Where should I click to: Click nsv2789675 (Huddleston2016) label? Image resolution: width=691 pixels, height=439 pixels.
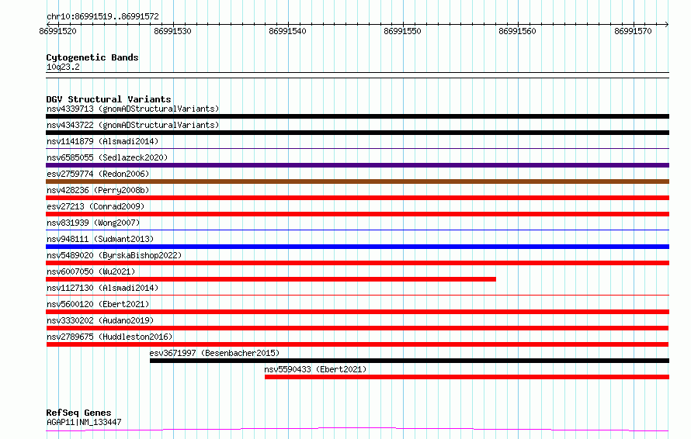tap(109, 337)
